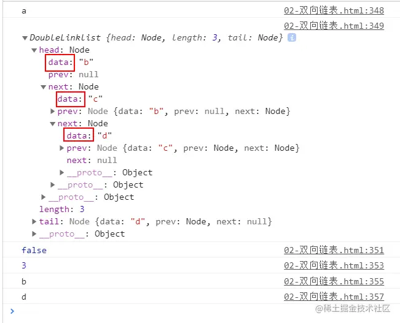Collapse the DoubleLinklist object root
The width and height of the screenshot is (400, 323).
25,38
